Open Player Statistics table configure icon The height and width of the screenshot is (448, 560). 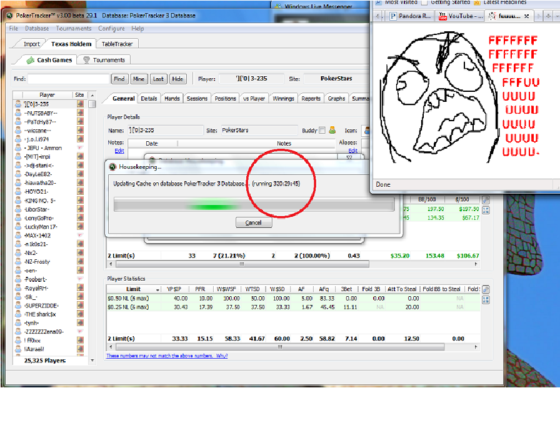click(x=486, y=289)
